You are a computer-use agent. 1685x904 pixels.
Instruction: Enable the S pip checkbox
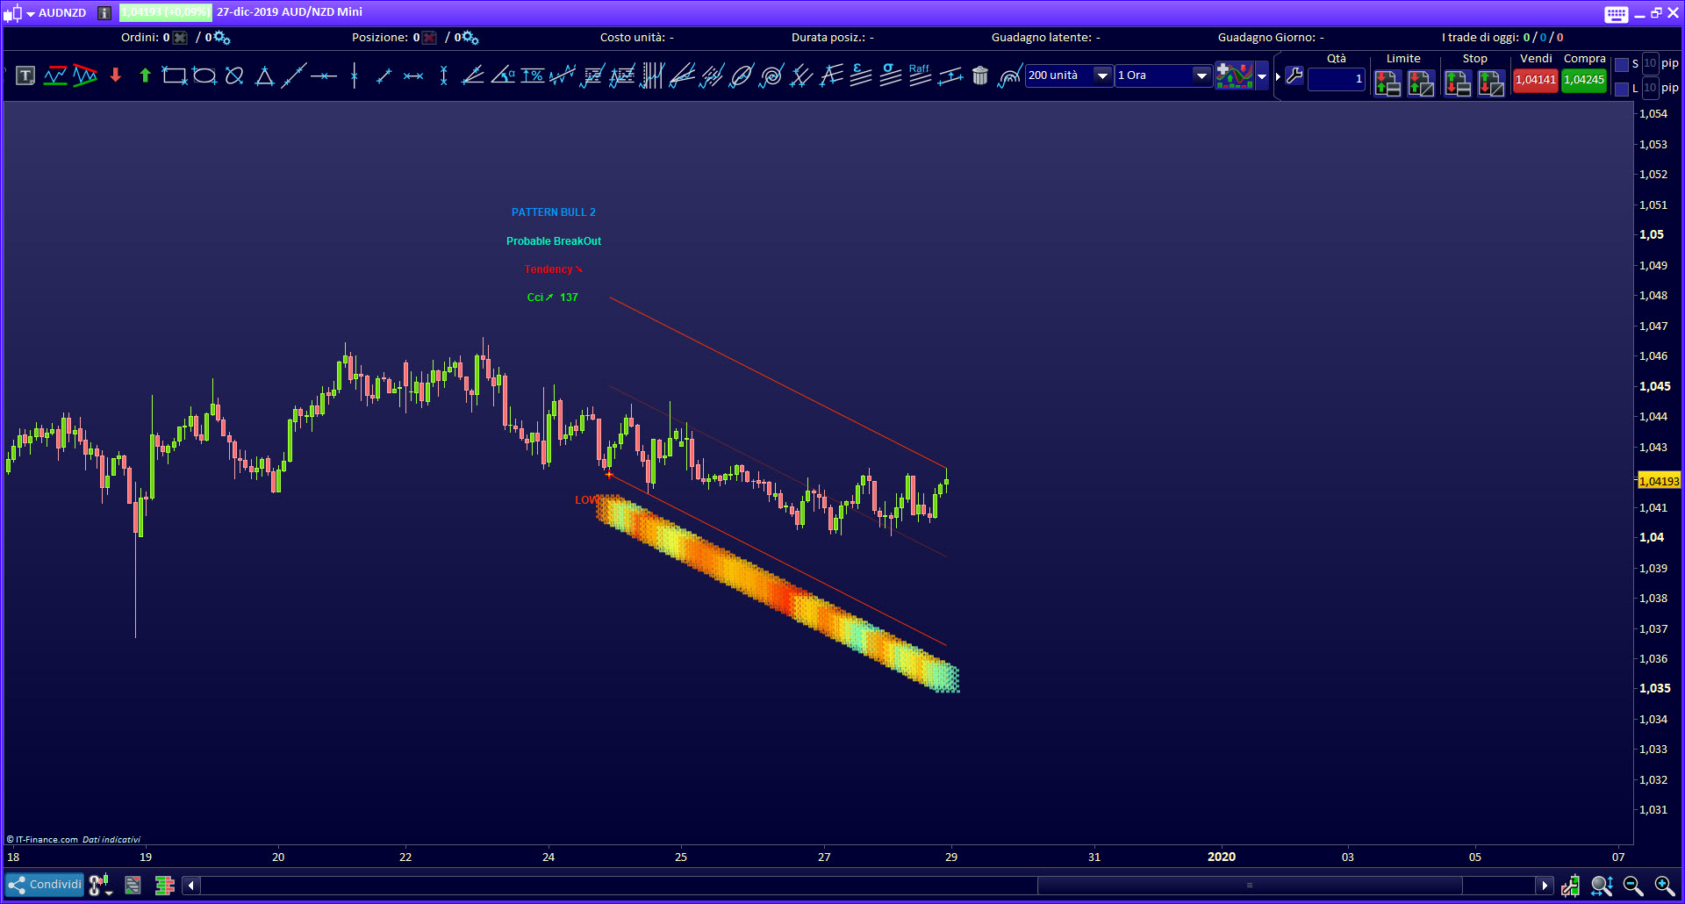pyautogui.click(x=1622, y=64)
